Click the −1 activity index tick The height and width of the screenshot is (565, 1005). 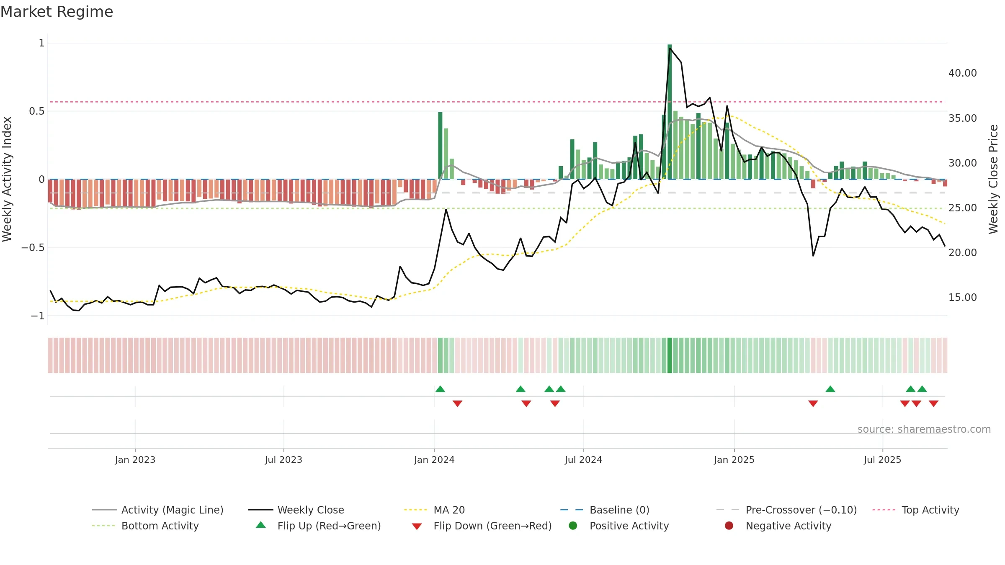37,316
